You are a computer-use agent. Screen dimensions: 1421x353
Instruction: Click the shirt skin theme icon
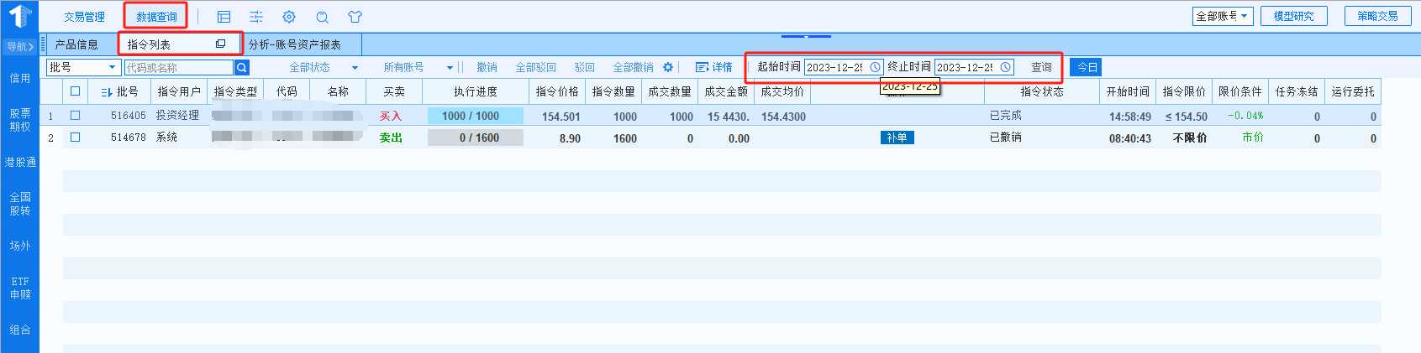[355, 17]
